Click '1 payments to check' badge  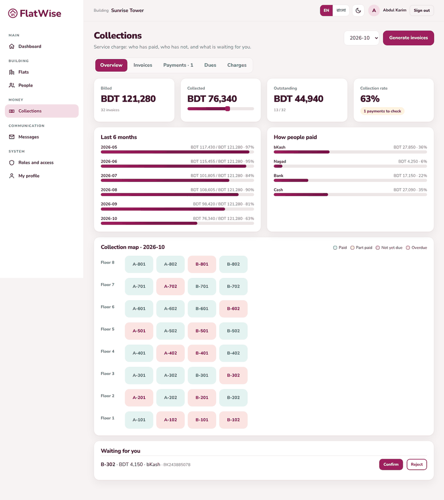tap(382, 111)
